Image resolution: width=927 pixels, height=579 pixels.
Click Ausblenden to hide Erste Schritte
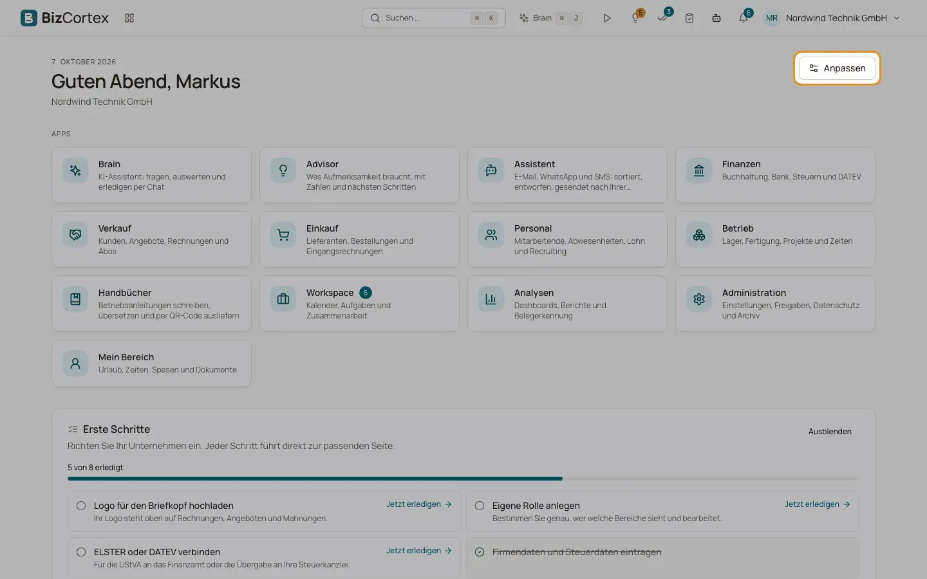tap(830, 432)
